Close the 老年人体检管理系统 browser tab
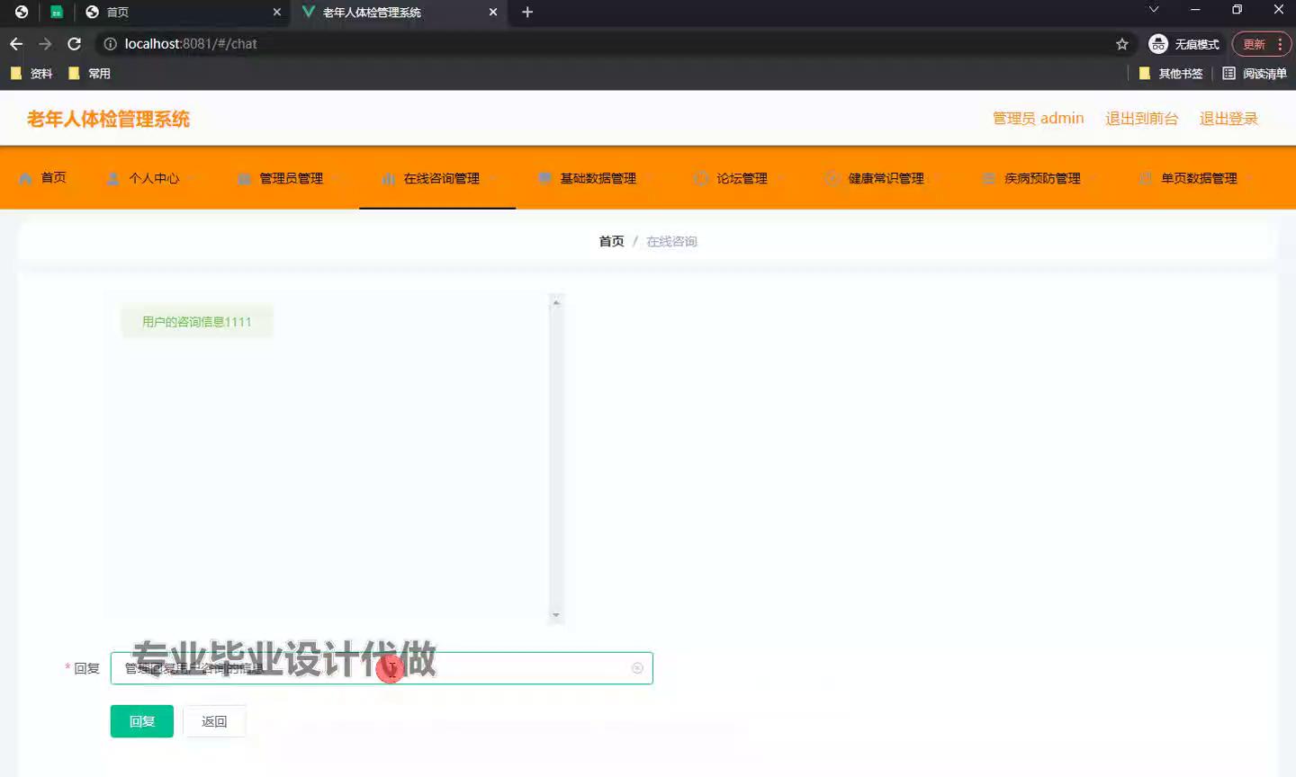Screen dimensions: 1296x777 pyautogui.click(x=492, y=13)
